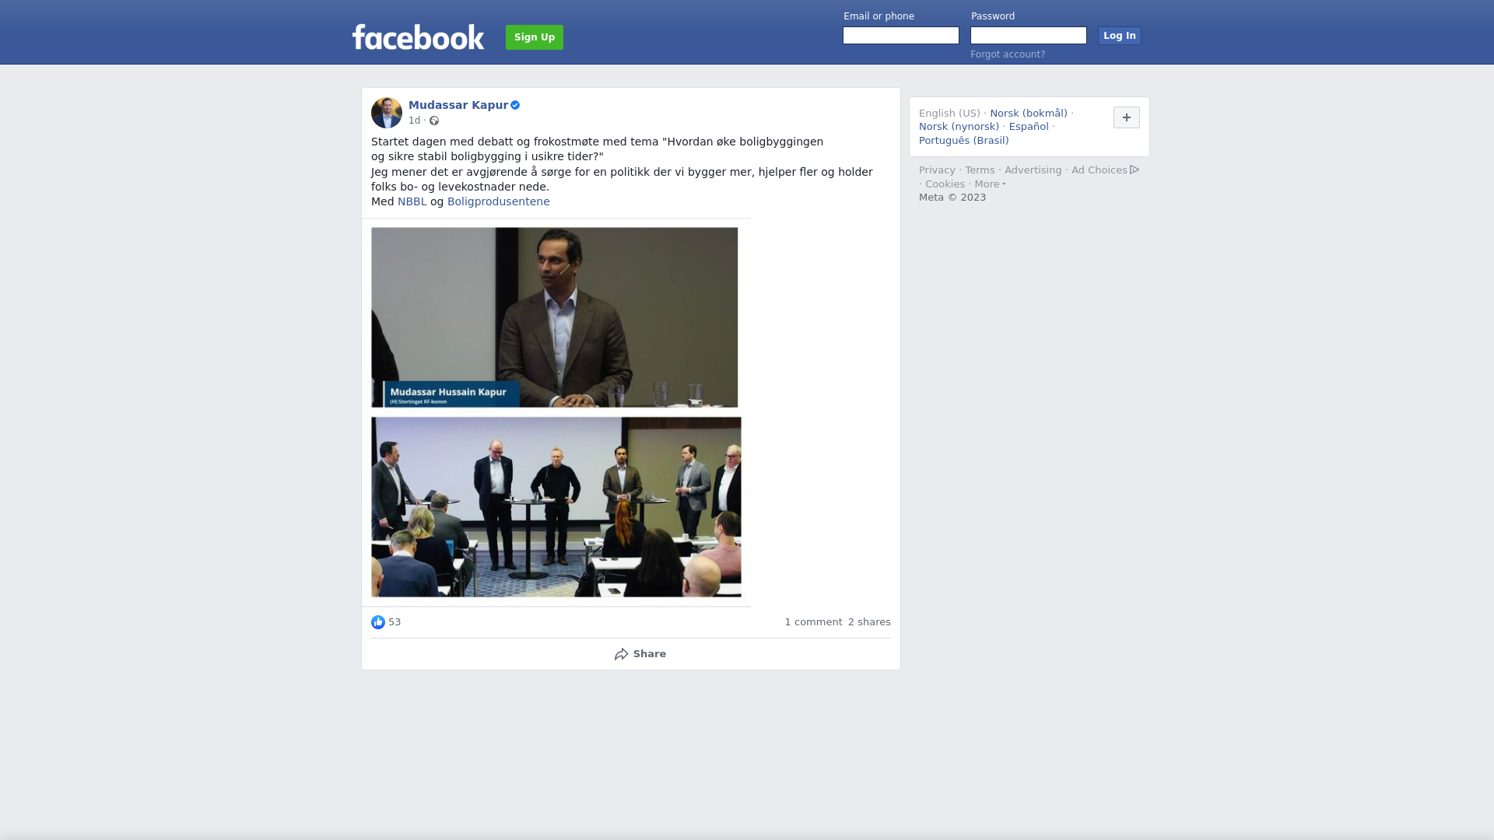This screenshot has height=840, width=1494.
Task: Click the Log In button
Action: (1120, 36)
